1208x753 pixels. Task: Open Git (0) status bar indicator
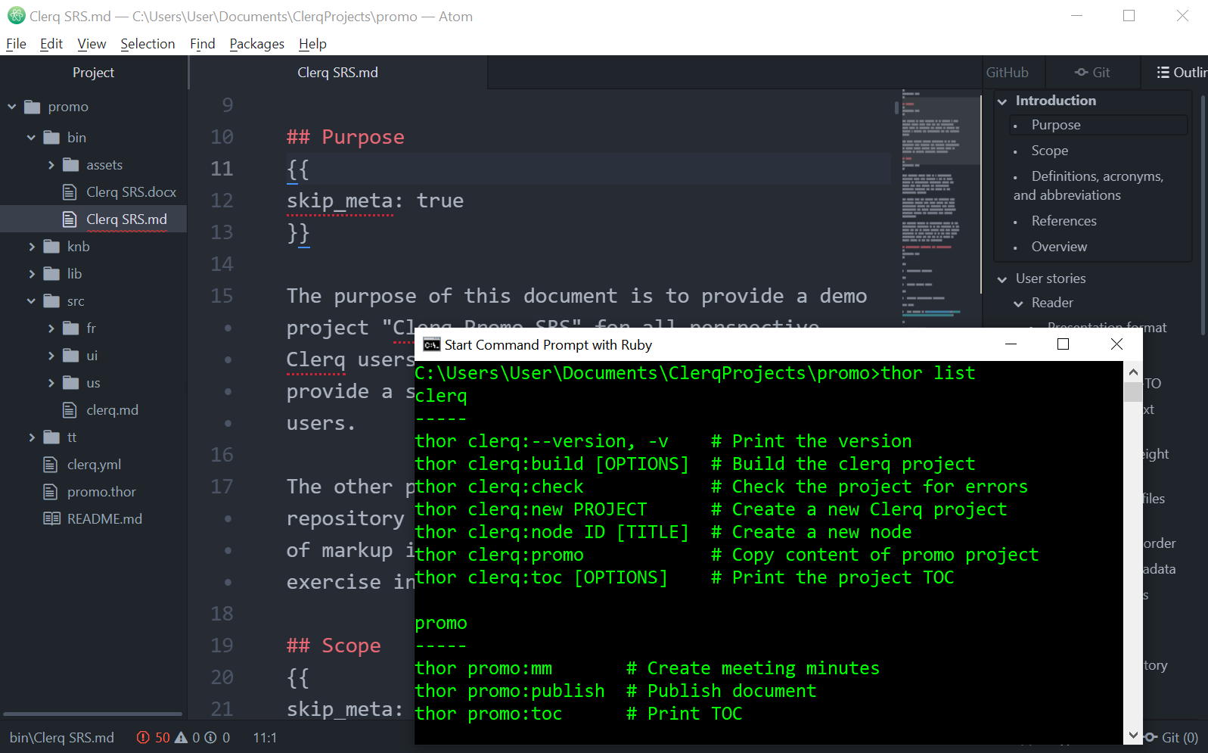tap(1172, 737)
